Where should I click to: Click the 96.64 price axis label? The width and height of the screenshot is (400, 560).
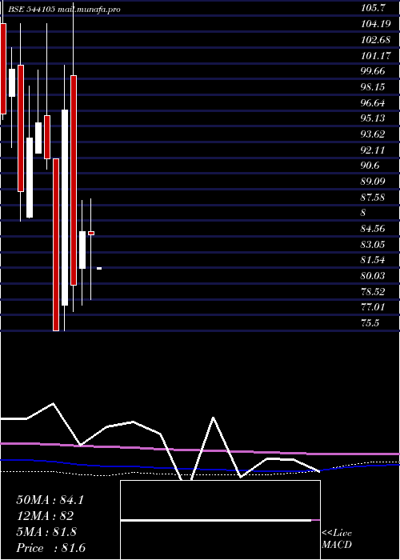coord(373,103)
